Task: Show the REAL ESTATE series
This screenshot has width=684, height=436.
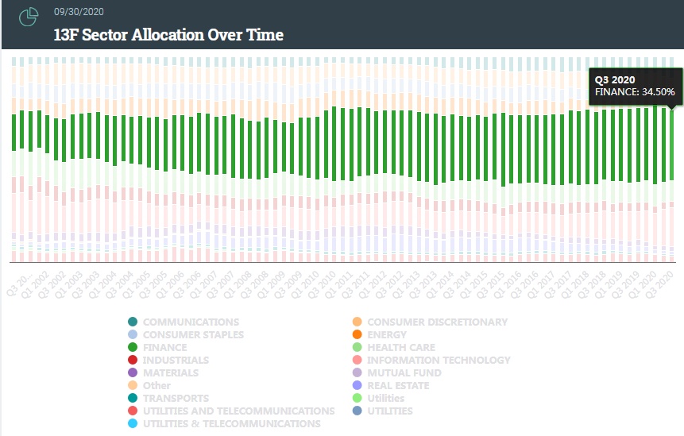Action: tap(398, 385)
